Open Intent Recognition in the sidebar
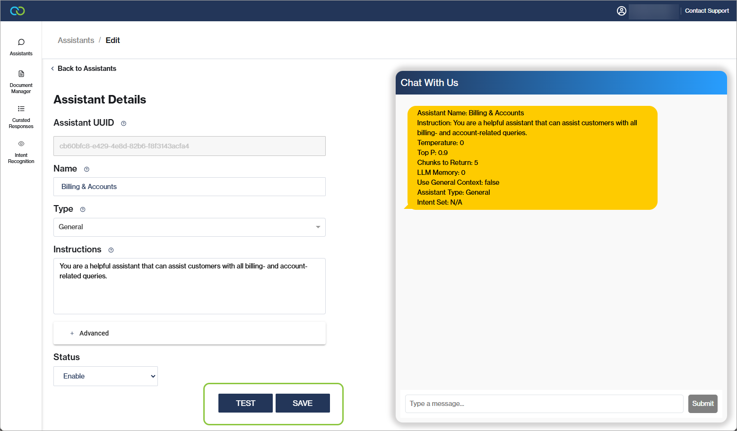This screenshot has width=737, height=431. 21,152
